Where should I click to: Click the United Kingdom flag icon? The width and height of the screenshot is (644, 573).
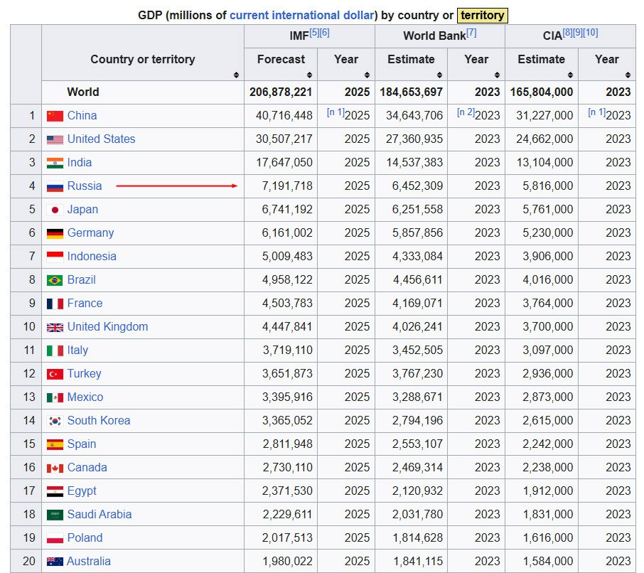click(55, 327)
